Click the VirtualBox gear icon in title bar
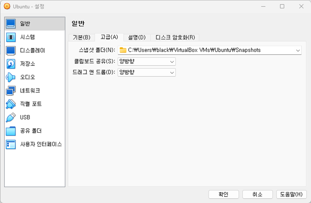Screen dimensions: 311x203 (x=7, y=6)
